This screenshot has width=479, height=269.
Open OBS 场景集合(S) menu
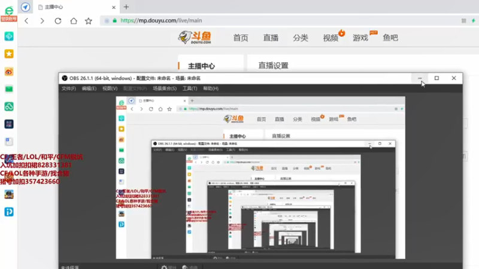pos(165,88)
